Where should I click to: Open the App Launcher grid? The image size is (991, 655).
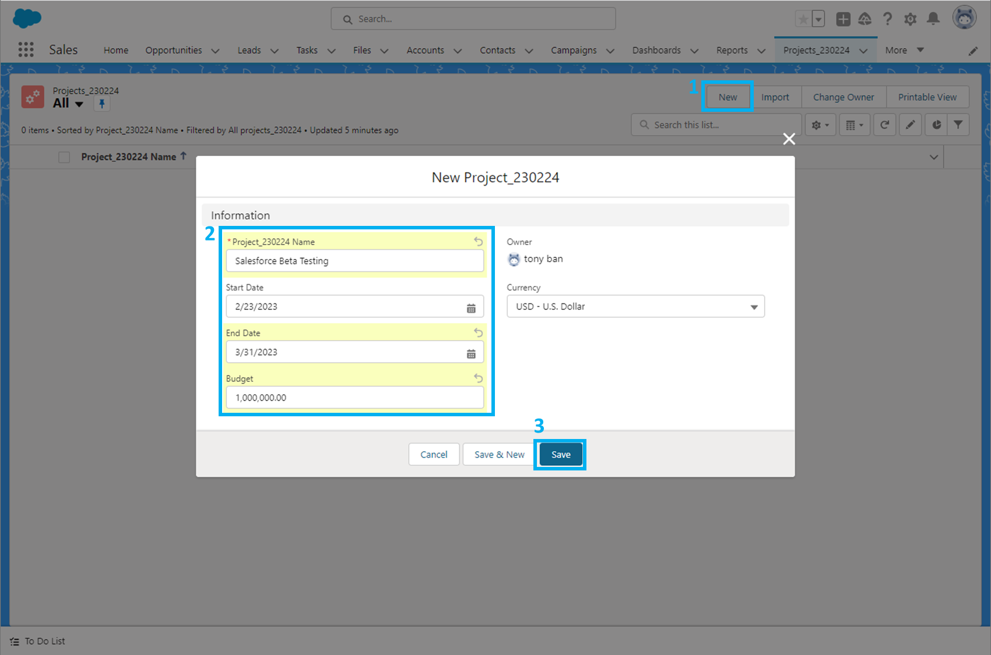click(26, 49)
